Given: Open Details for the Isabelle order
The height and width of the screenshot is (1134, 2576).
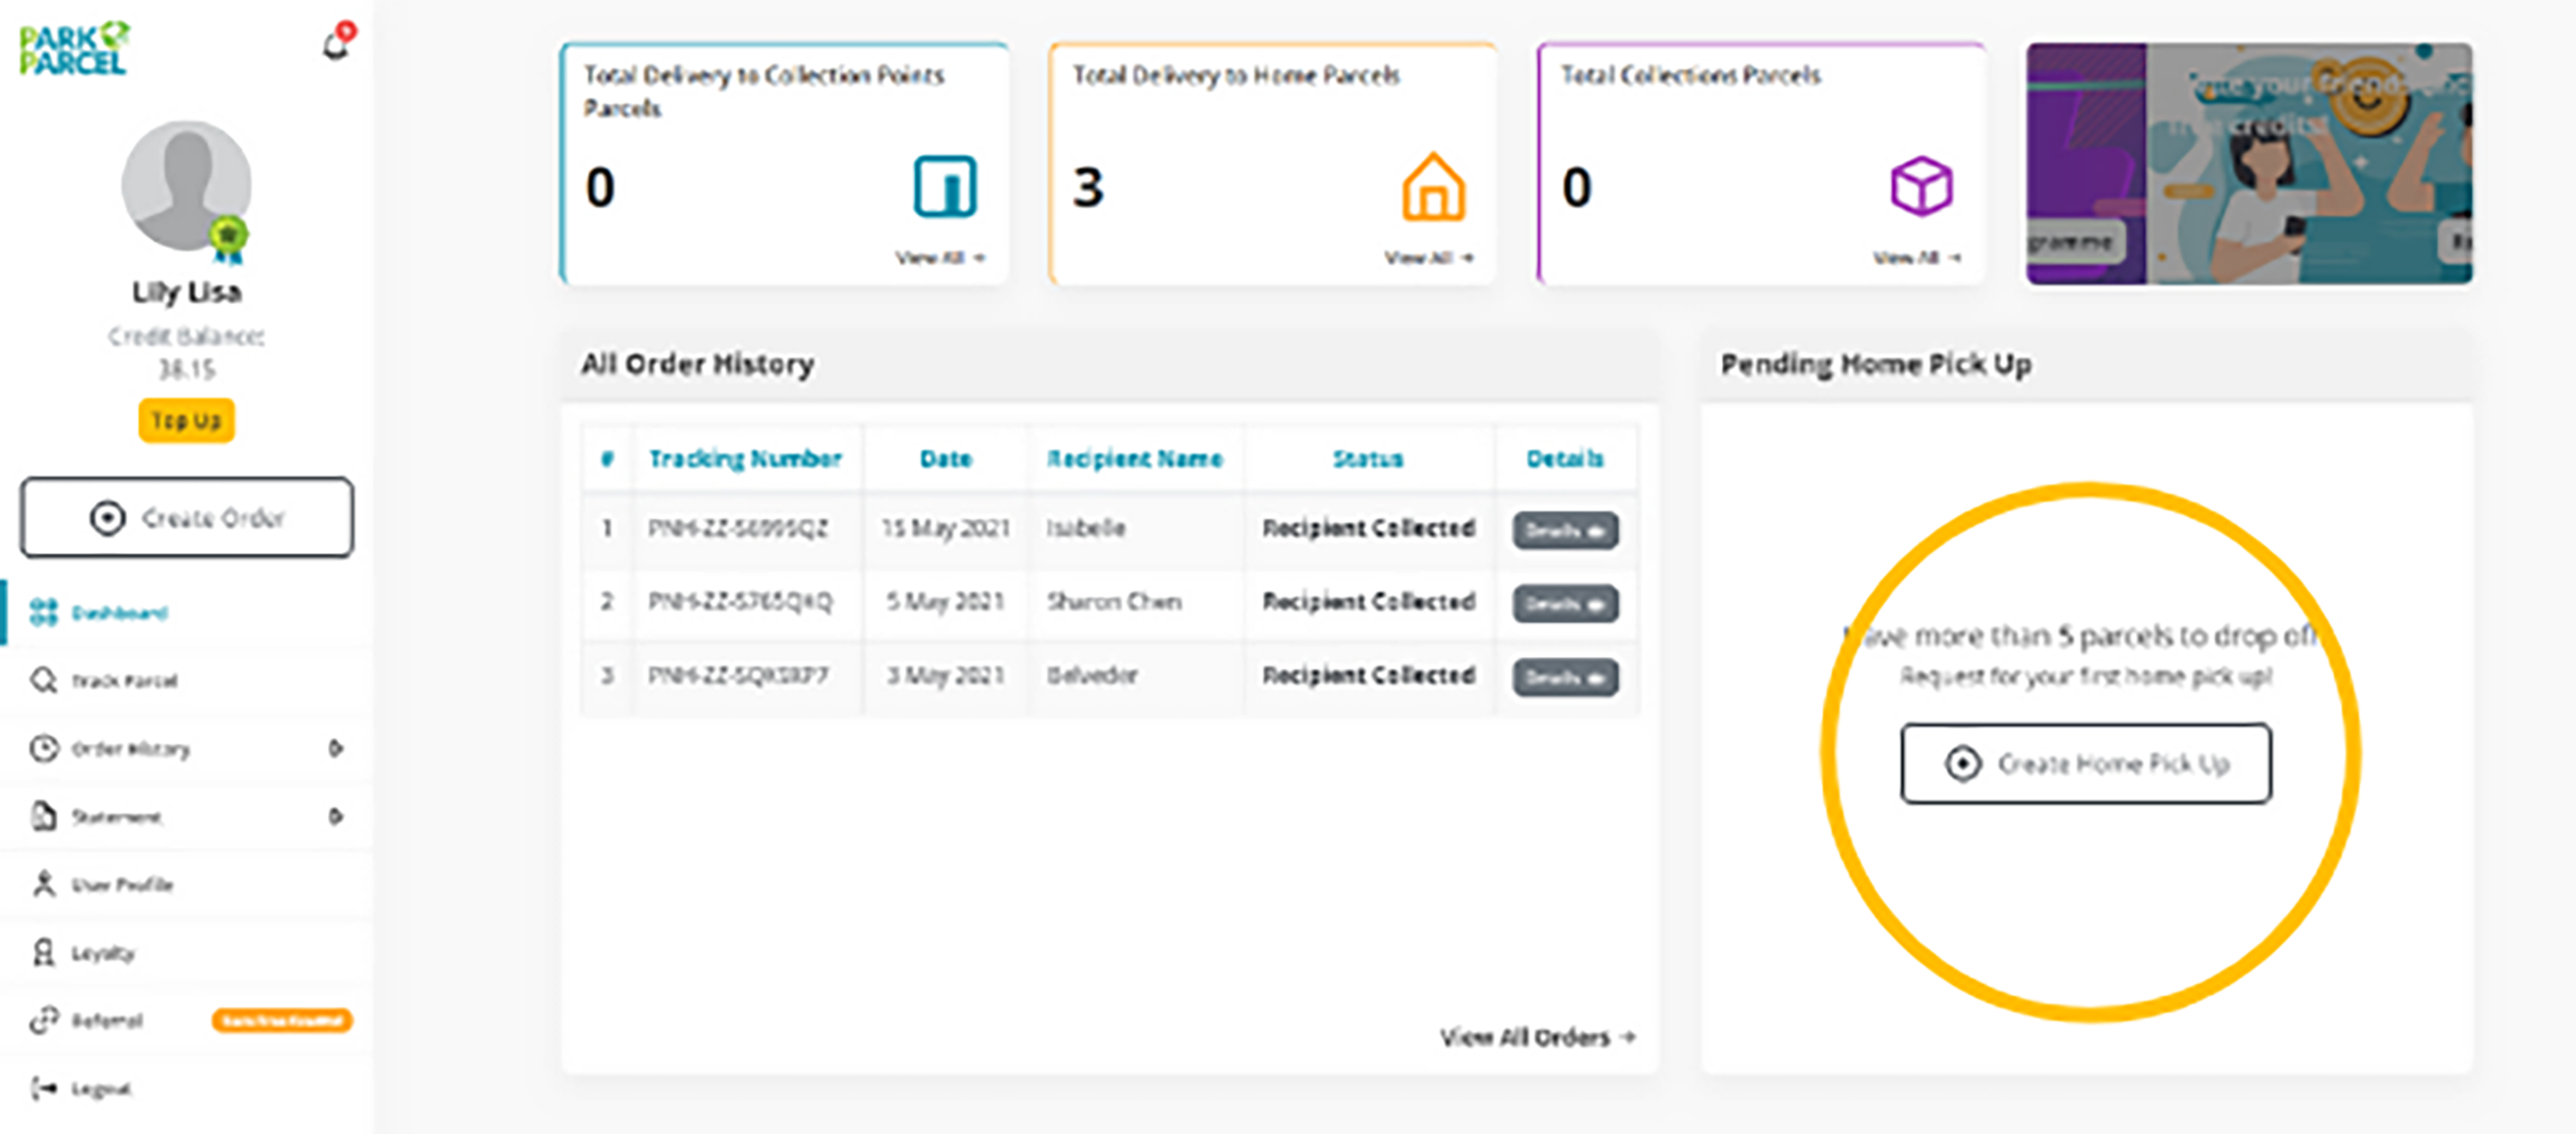Looking at the screenshot, I should pos(1565,530).
